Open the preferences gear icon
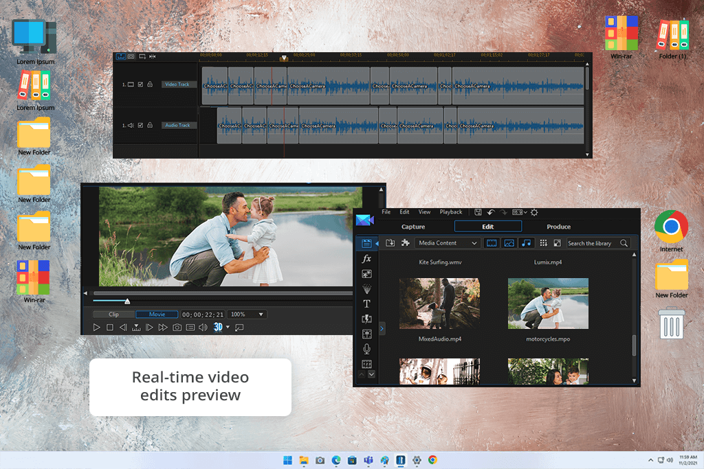Screen dimensions: 704x469 534,213
